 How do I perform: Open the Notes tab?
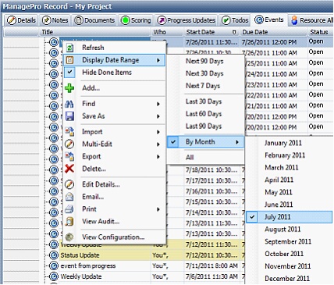click(x=55, y=20)
